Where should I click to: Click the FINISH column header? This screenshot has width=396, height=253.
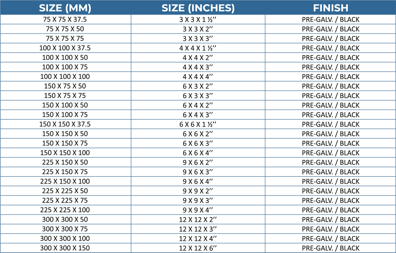331,8
